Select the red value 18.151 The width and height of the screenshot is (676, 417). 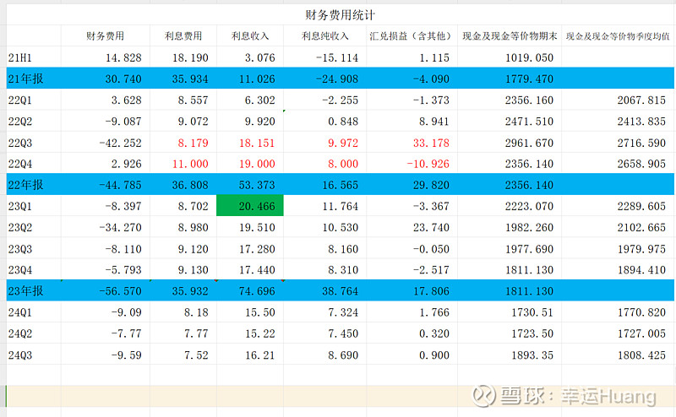[257, 143]
